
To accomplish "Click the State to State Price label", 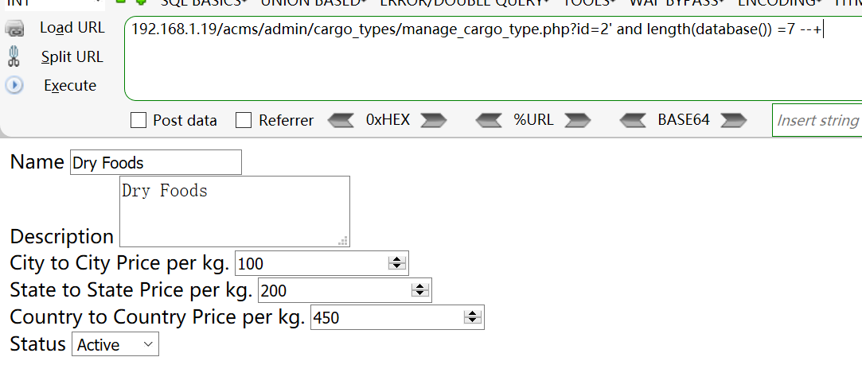I will click(131, 290).
